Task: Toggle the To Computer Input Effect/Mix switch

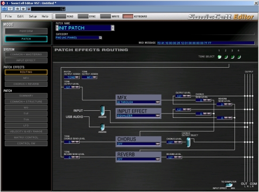Action: point(229,185)
